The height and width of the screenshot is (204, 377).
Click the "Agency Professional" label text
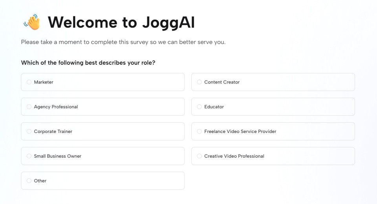[56, 107]
